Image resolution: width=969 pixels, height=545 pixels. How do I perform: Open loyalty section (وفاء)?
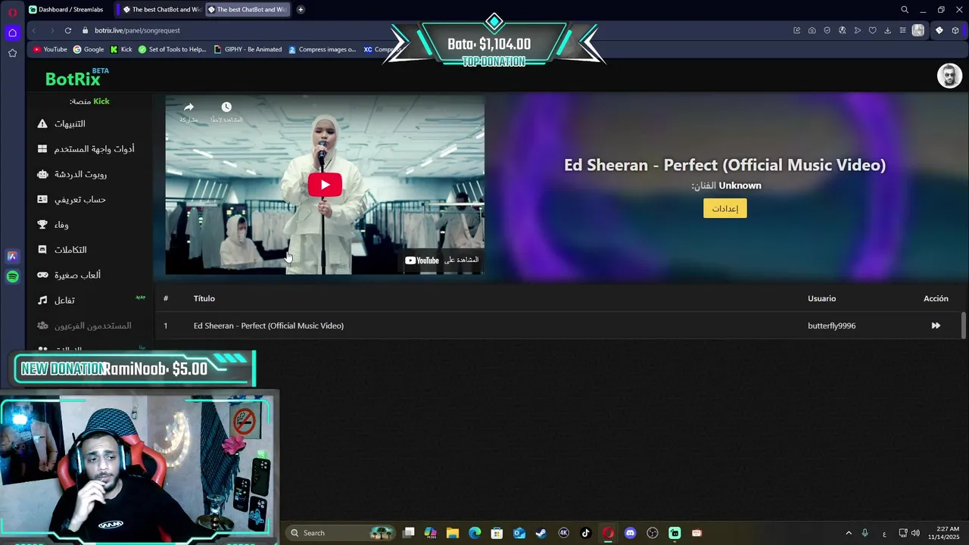tap(61, 225)
